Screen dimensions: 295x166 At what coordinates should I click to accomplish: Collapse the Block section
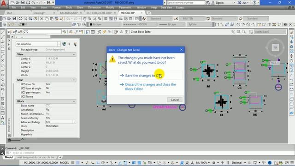(x=74, y=101)
